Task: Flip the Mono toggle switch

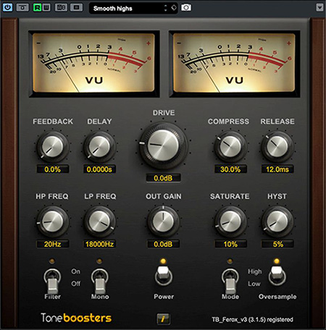Action: (100, 282)
